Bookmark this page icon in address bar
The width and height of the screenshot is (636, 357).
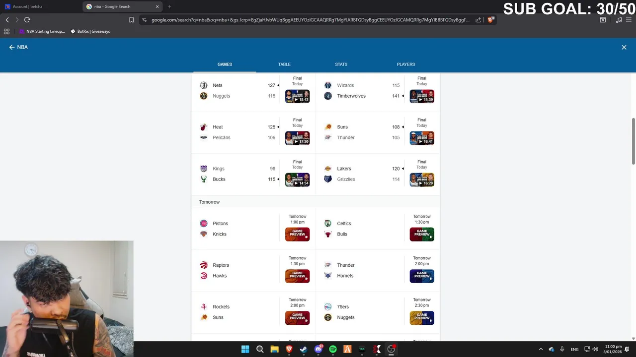(x=131, y=20)
